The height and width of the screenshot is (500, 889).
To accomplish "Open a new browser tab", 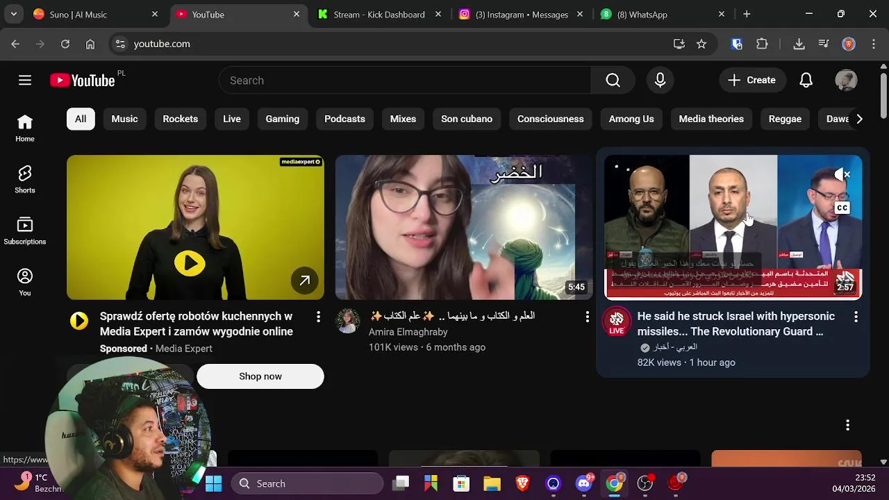I will [747, 14].
